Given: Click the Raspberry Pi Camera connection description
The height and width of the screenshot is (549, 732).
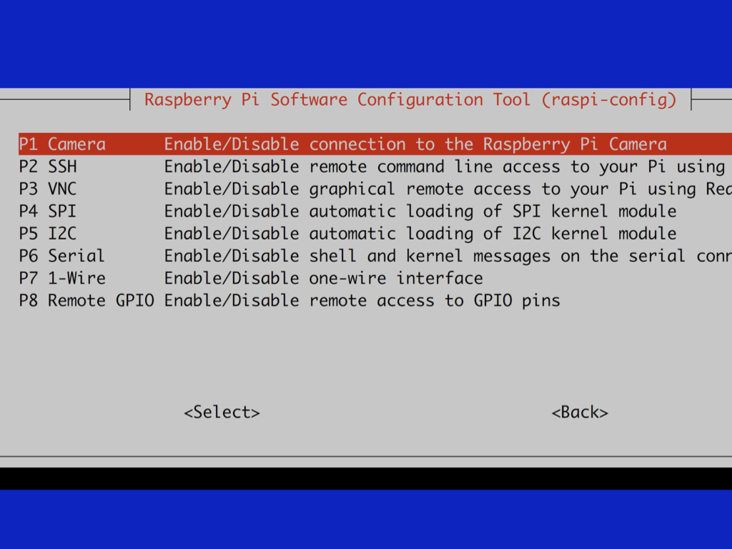Looking at the screenshot, I should [x=415, y=144].
